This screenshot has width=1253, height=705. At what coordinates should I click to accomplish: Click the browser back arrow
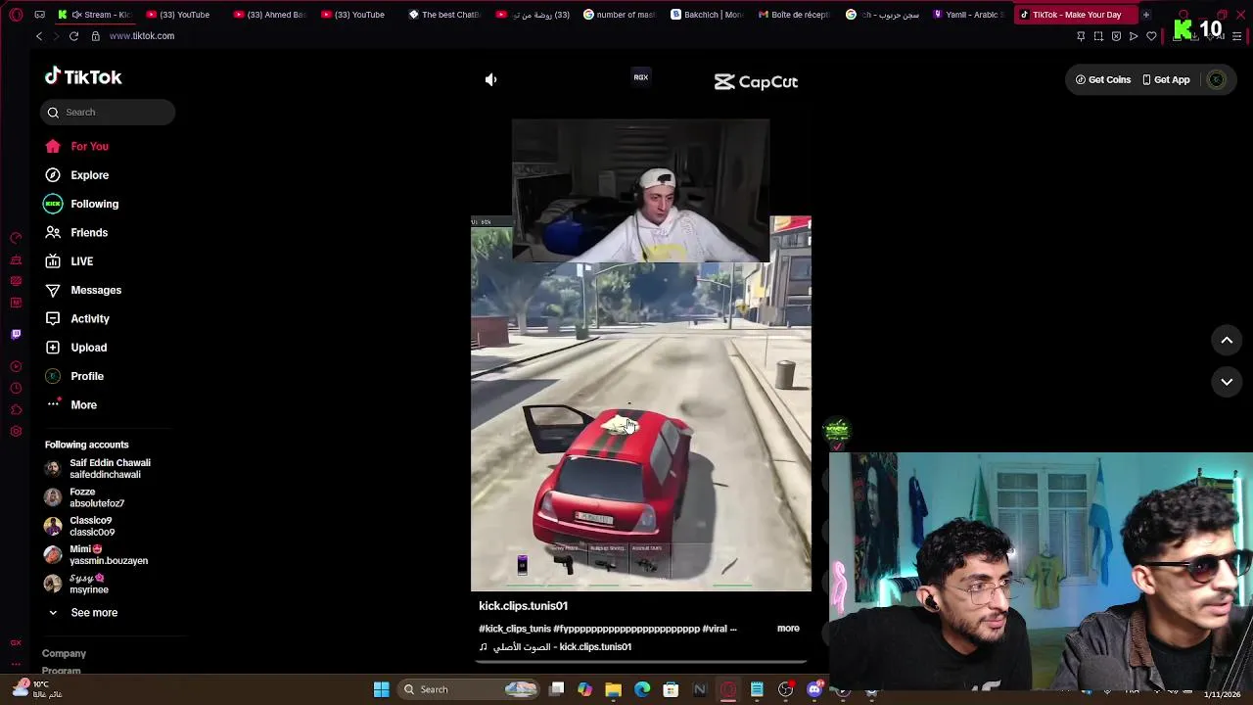click(39, 36)
